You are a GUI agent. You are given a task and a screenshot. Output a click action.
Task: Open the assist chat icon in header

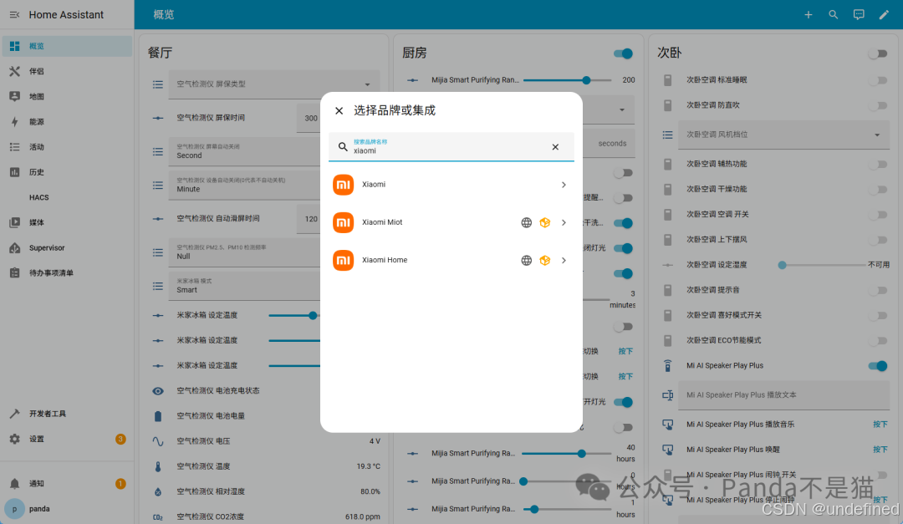859,14
